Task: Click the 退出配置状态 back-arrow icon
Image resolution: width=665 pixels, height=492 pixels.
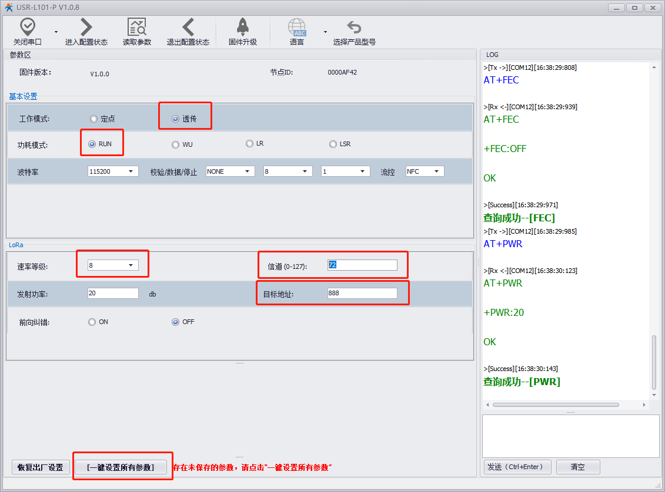Action: point(188,27)
